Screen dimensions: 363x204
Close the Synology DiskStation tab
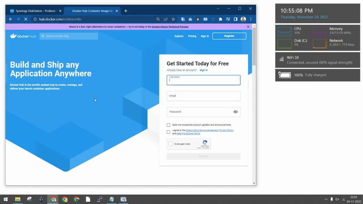pos(60,11)
